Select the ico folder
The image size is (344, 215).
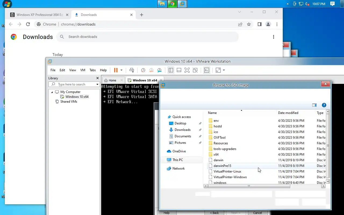pos(216,132)
